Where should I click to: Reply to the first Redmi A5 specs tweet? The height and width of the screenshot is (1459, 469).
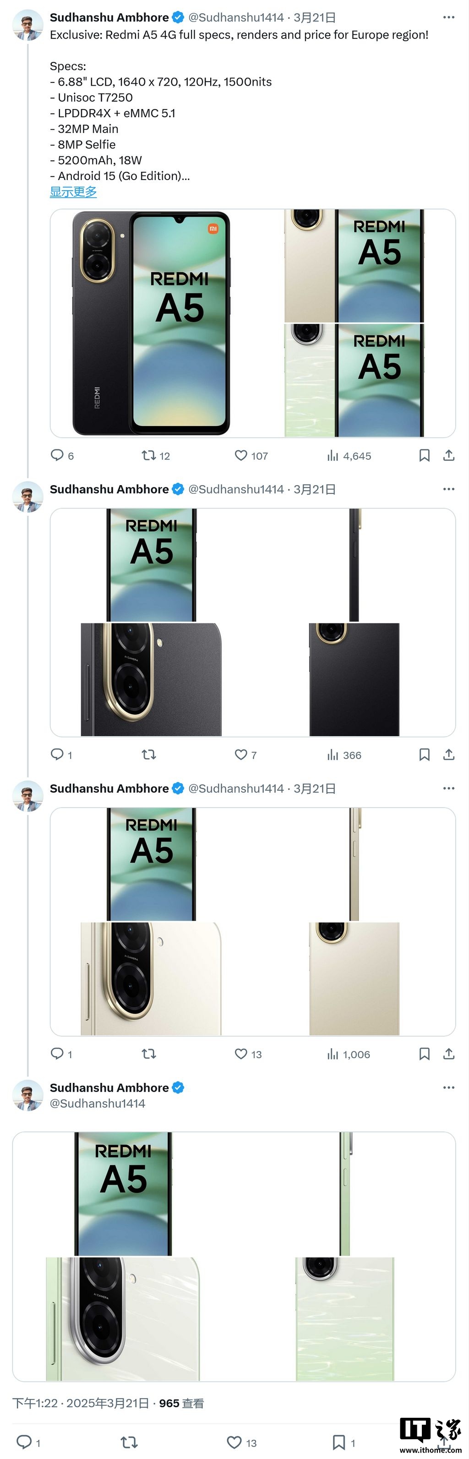58,455
